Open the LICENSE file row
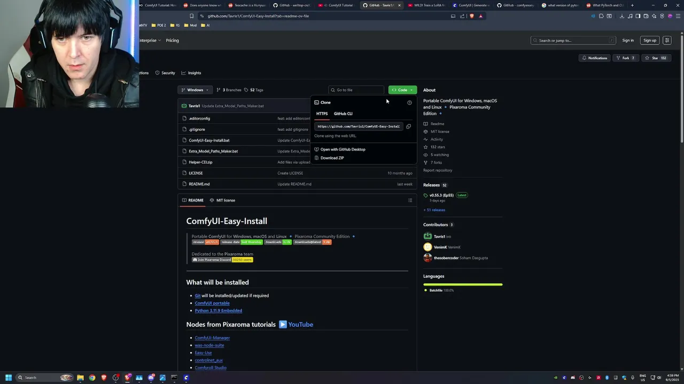This screenshot has width=684, height=384. pyautogui.click(x=297, y=173)
